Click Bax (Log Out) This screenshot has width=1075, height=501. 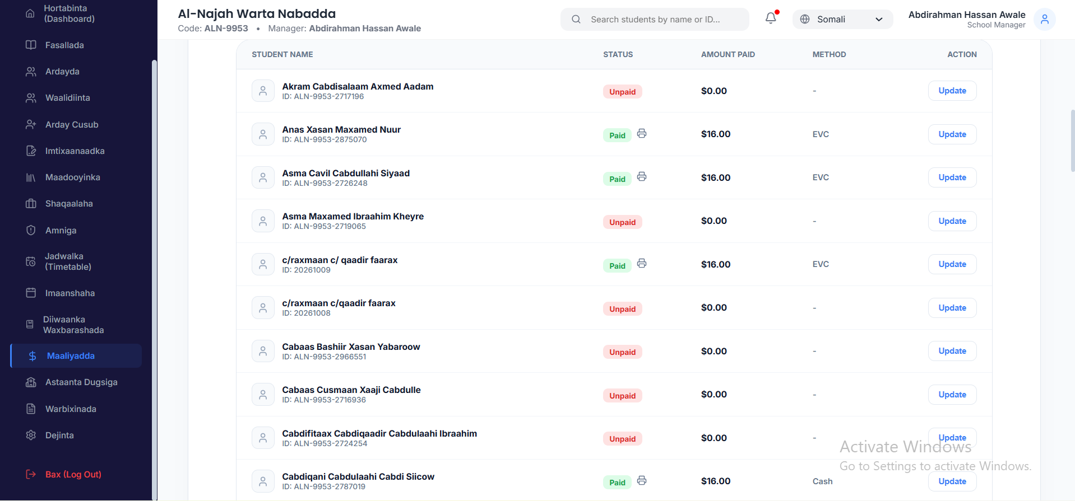(x=76, y=475)
